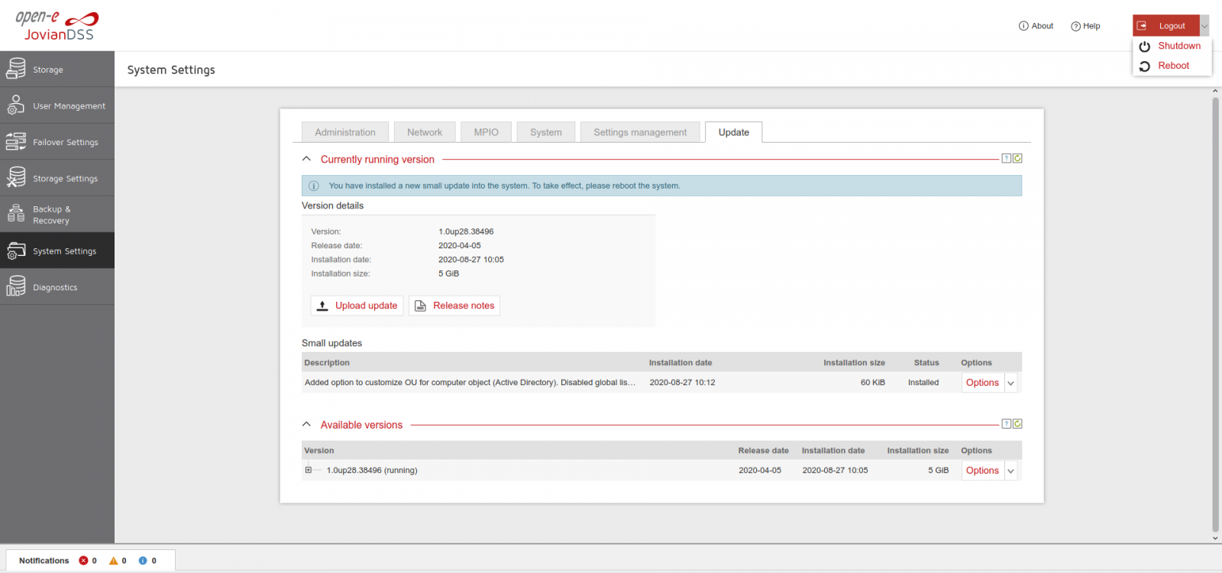Click the red error notifications icon

click(x=84, y=561)
